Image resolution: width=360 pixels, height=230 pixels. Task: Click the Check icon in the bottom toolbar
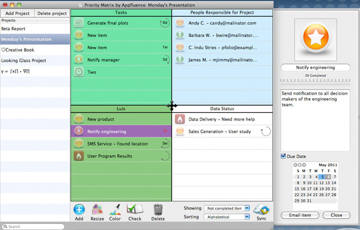click(x=135, y=210)
